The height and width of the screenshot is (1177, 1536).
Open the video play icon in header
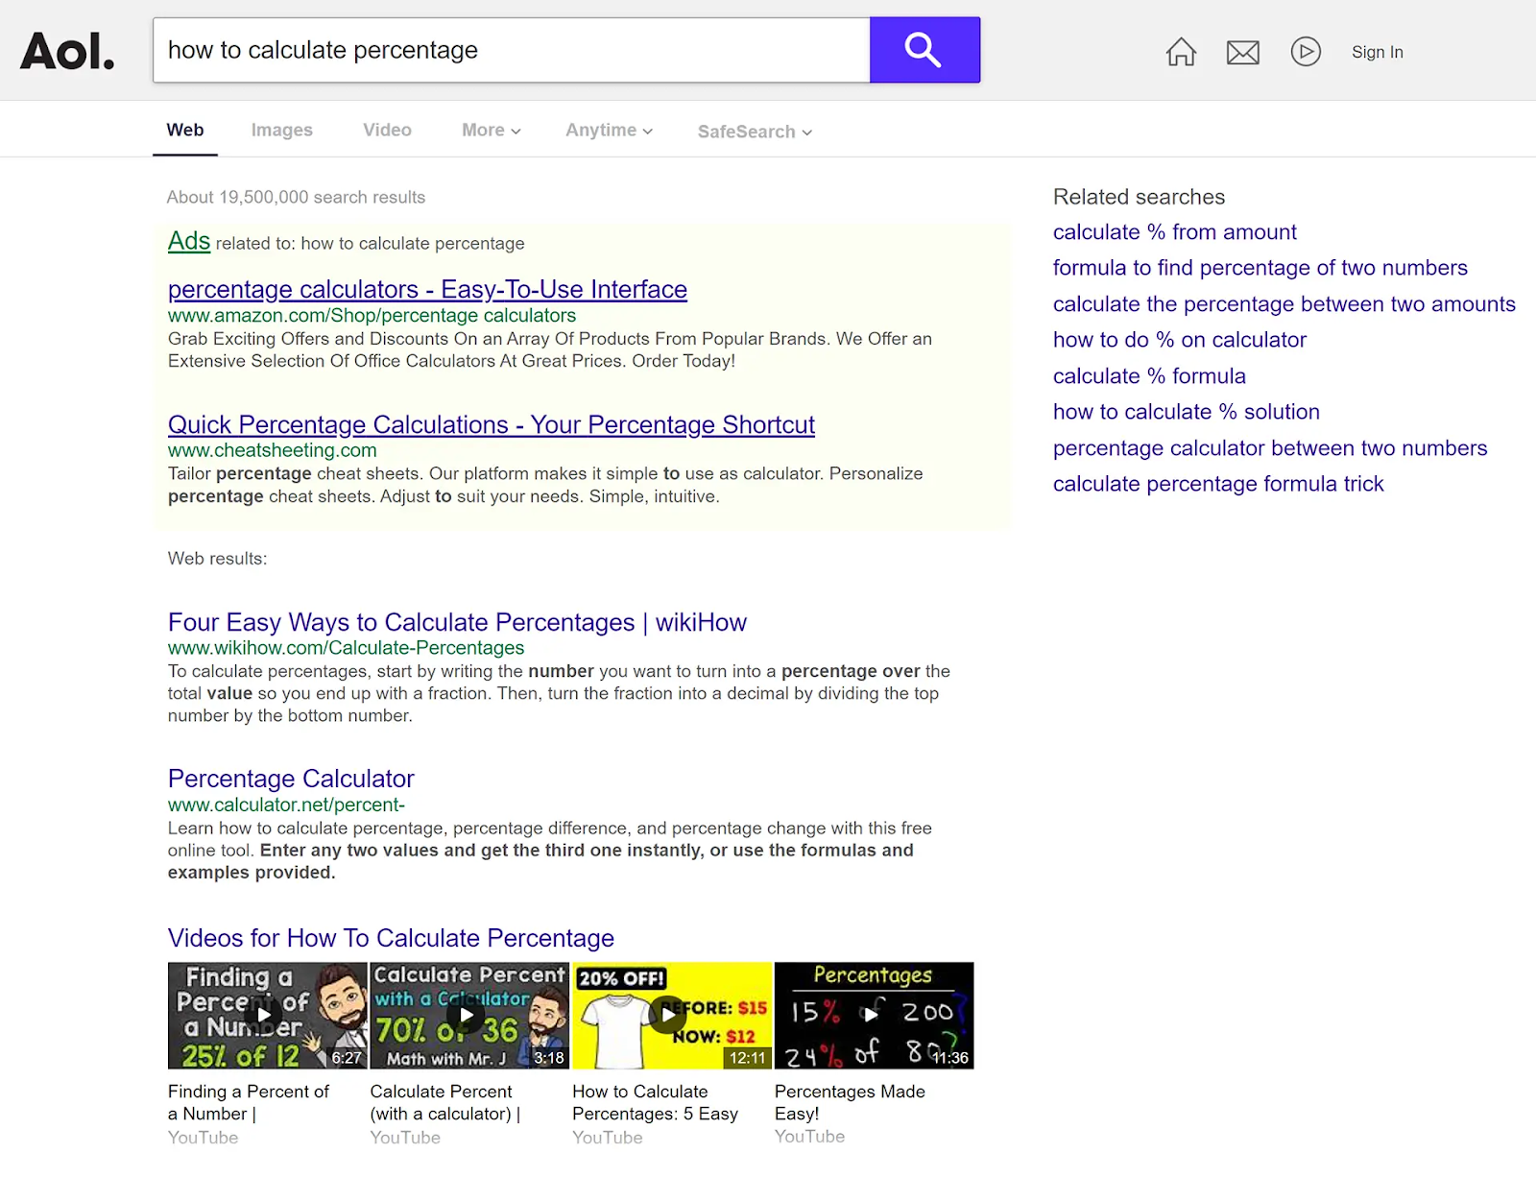point(1306,52)
